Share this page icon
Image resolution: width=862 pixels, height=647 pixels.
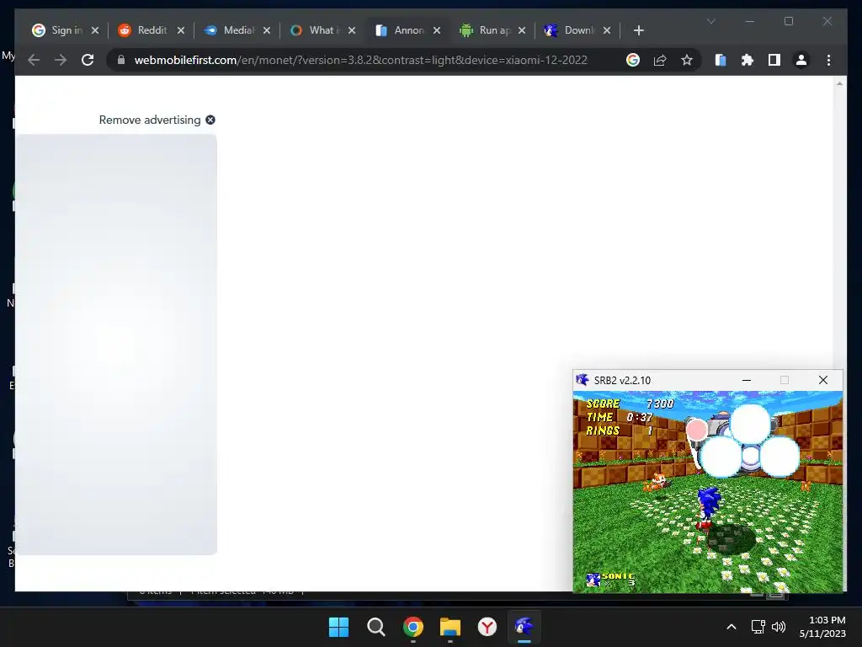click(660, 60)
